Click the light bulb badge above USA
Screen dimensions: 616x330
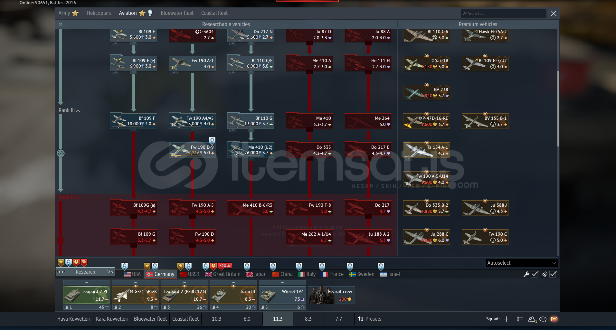125,266
